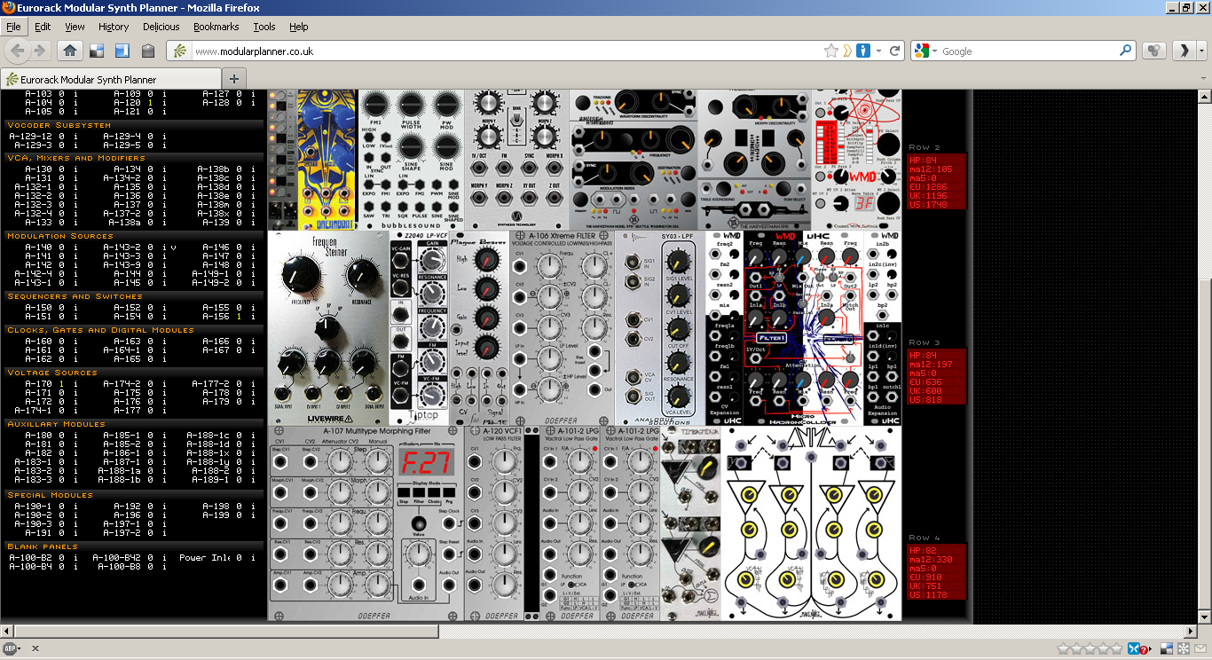Bookmark this page with the star icon

pos(830,51)
